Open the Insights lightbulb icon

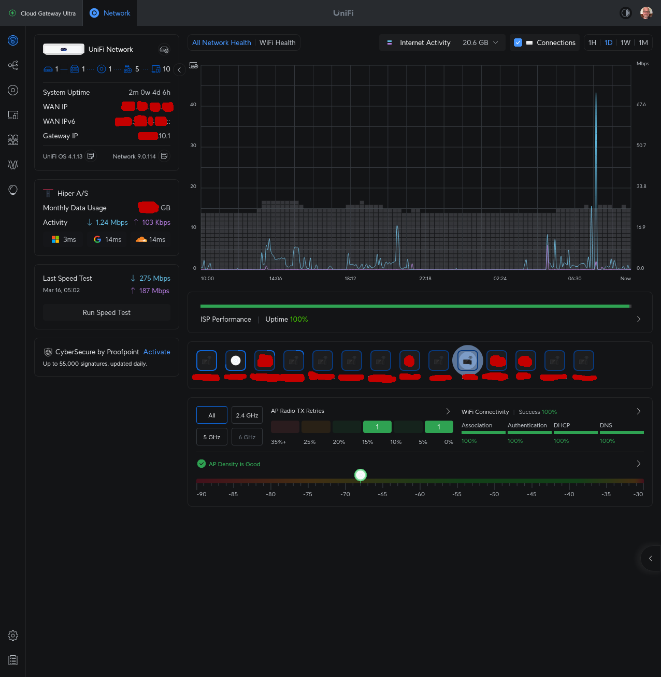click(x=13, y=190)
